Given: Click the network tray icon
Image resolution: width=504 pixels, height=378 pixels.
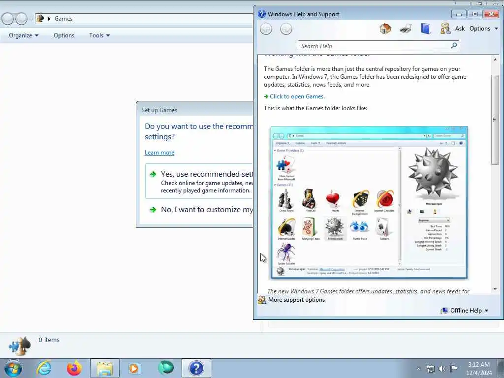Looking at the screenshot, I should 430,369.
